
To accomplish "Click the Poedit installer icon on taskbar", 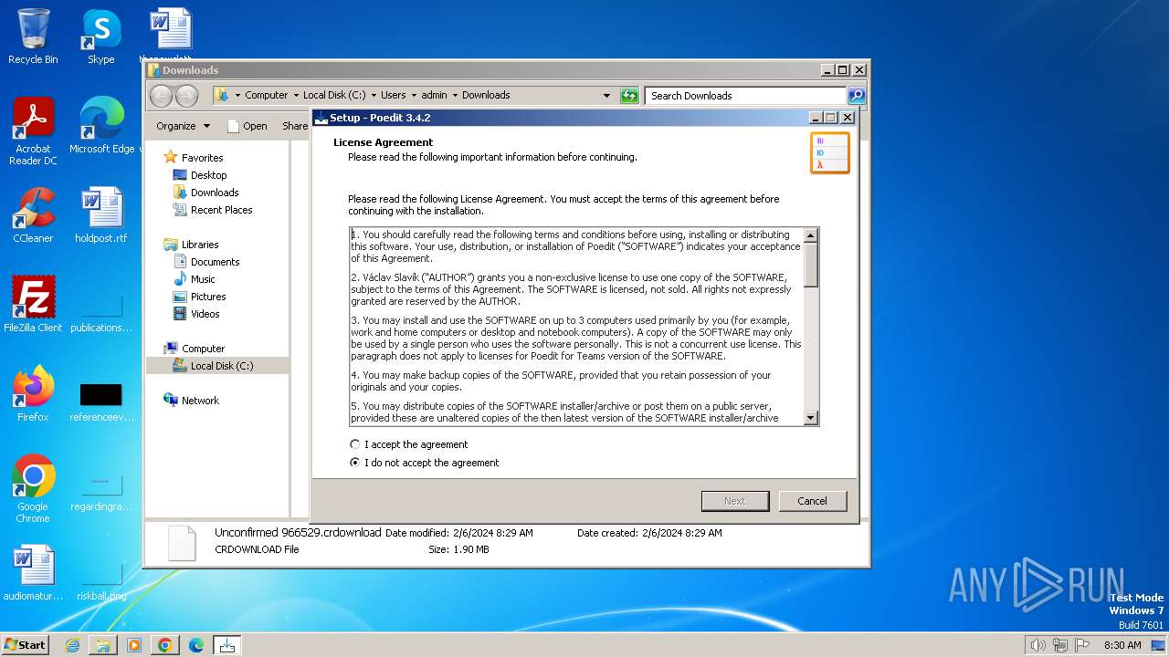I will (x=227, y=645).
